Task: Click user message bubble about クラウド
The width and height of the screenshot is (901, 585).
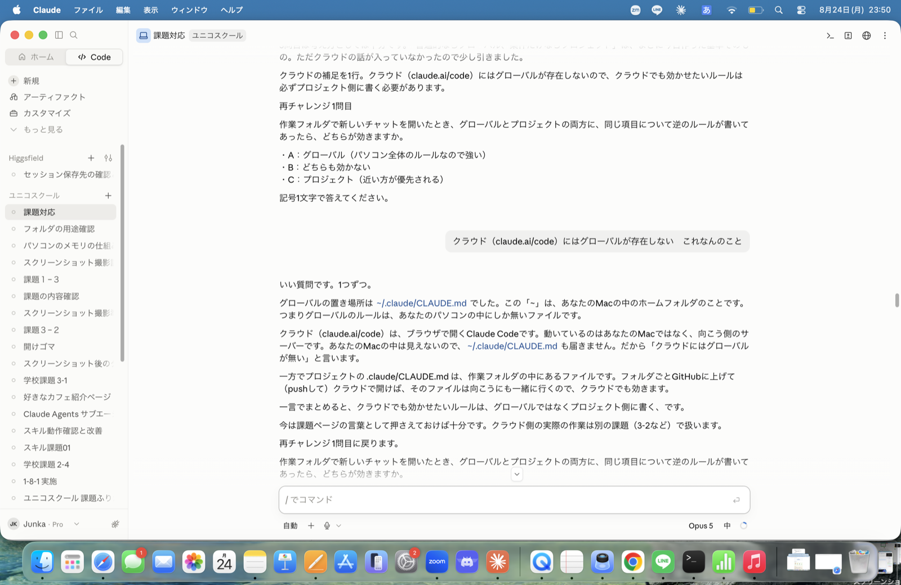Action: coord(597,241)
